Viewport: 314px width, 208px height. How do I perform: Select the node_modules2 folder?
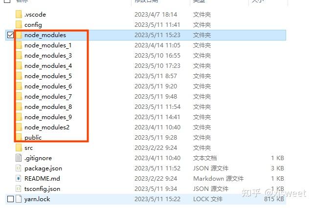47,127
